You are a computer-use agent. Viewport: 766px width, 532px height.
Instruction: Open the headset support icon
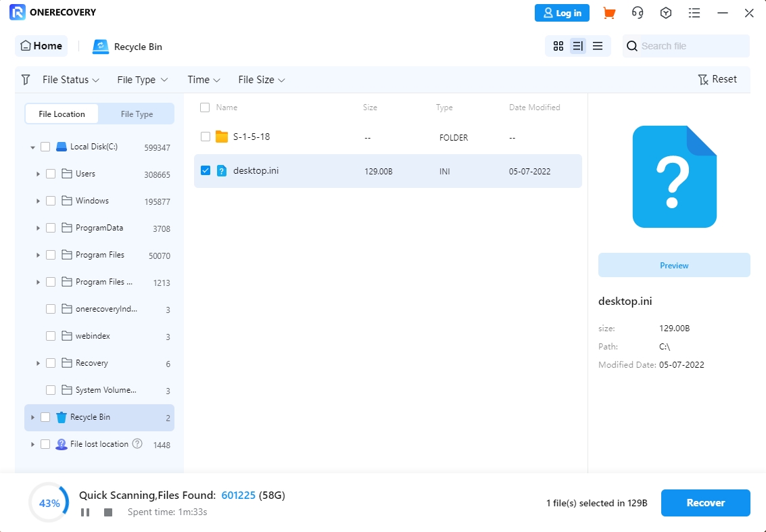(x=637, y=13)
